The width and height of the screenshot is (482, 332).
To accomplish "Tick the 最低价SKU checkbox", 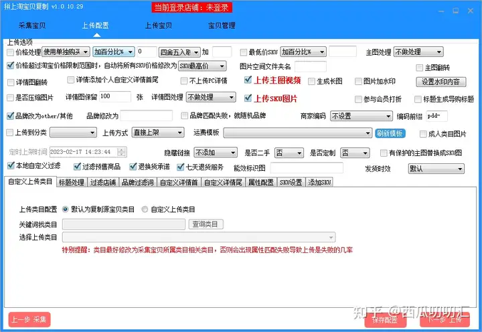I will pos(244,52).
